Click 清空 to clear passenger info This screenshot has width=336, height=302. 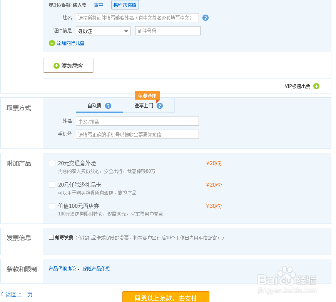98,5
